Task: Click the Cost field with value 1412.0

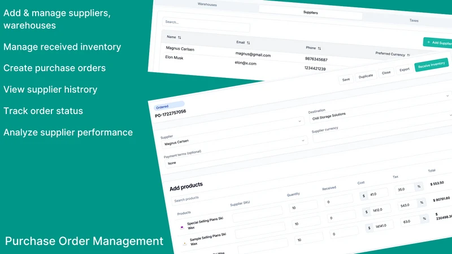Action: (380, 209)
